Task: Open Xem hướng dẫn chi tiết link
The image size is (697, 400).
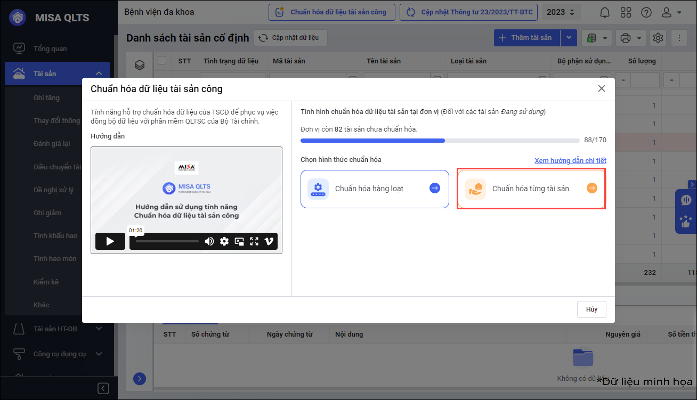Action: 570,160
